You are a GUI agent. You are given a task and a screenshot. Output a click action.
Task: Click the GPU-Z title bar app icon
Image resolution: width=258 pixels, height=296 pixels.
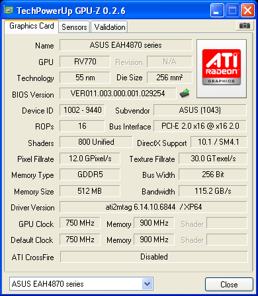point(9,10)
